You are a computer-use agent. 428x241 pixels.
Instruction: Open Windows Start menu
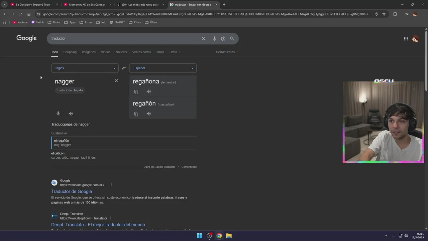coord(199,236)
